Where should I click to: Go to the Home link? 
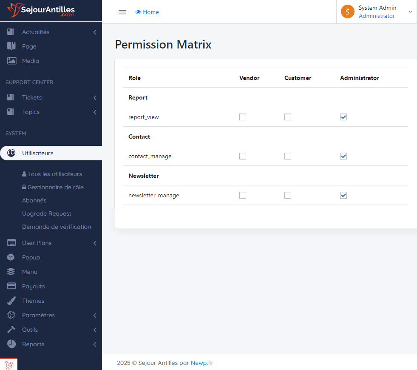(147, 12)
